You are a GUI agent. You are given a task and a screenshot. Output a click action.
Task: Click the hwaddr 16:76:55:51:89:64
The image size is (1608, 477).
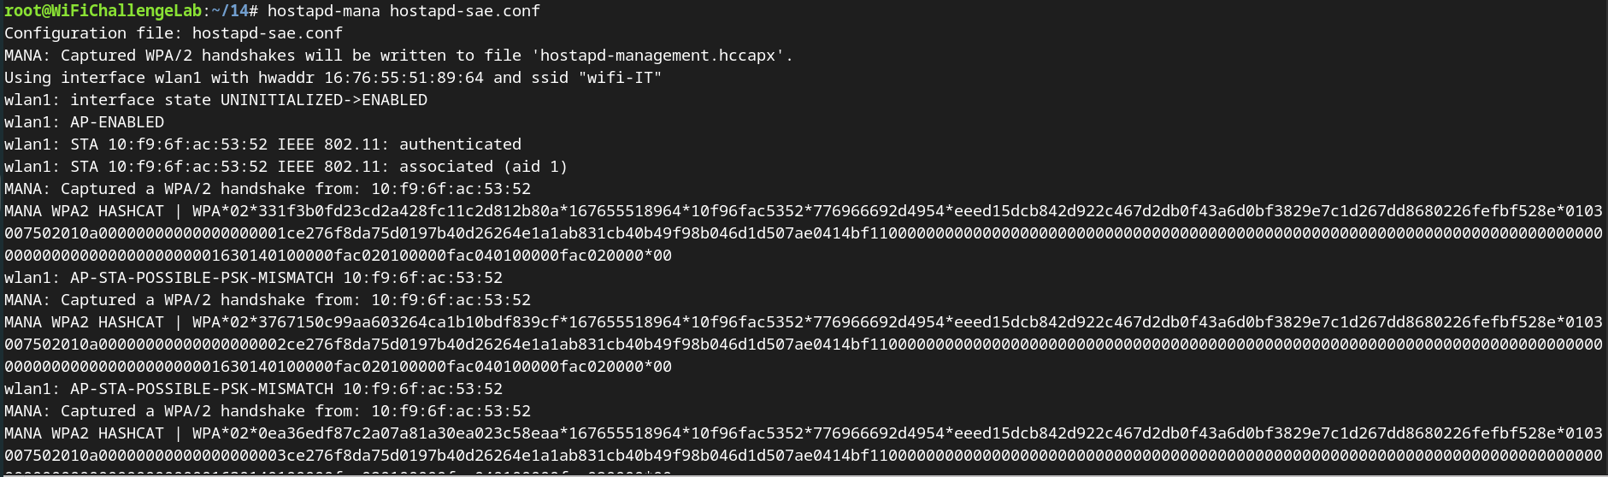click(403, 78)
